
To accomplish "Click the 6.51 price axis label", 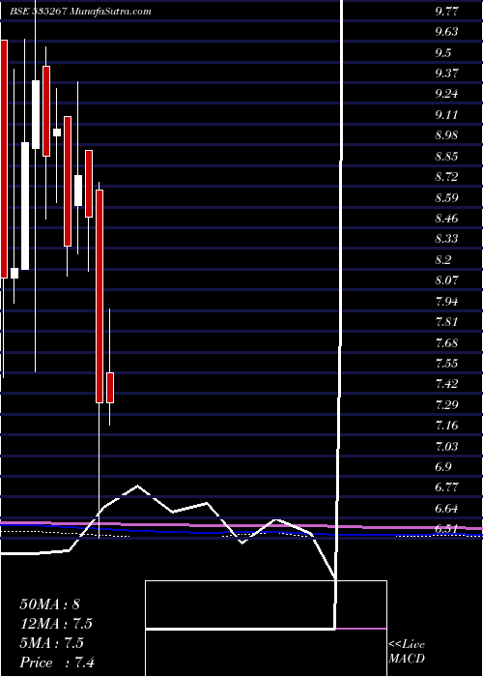I will pyautogui.click(x=446, y=530).
